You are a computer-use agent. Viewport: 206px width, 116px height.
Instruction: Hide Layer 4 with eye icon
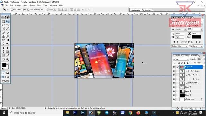[x=174, y=67]
